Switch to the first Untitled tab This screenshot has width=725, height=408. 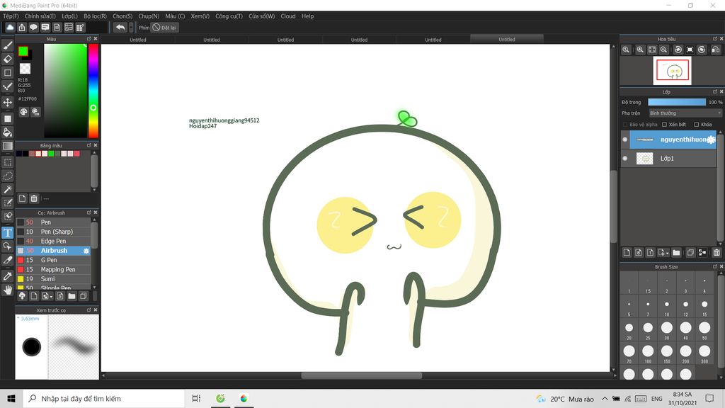138,40
